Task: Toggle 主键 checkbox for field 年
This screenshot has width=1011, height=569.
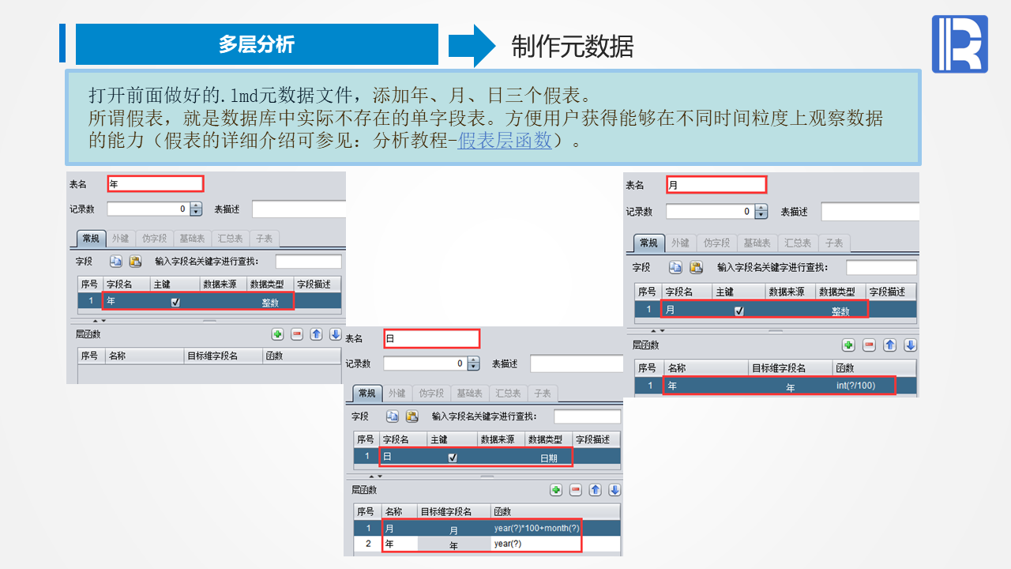Action: pyautogui.click(x=175, y=302)
